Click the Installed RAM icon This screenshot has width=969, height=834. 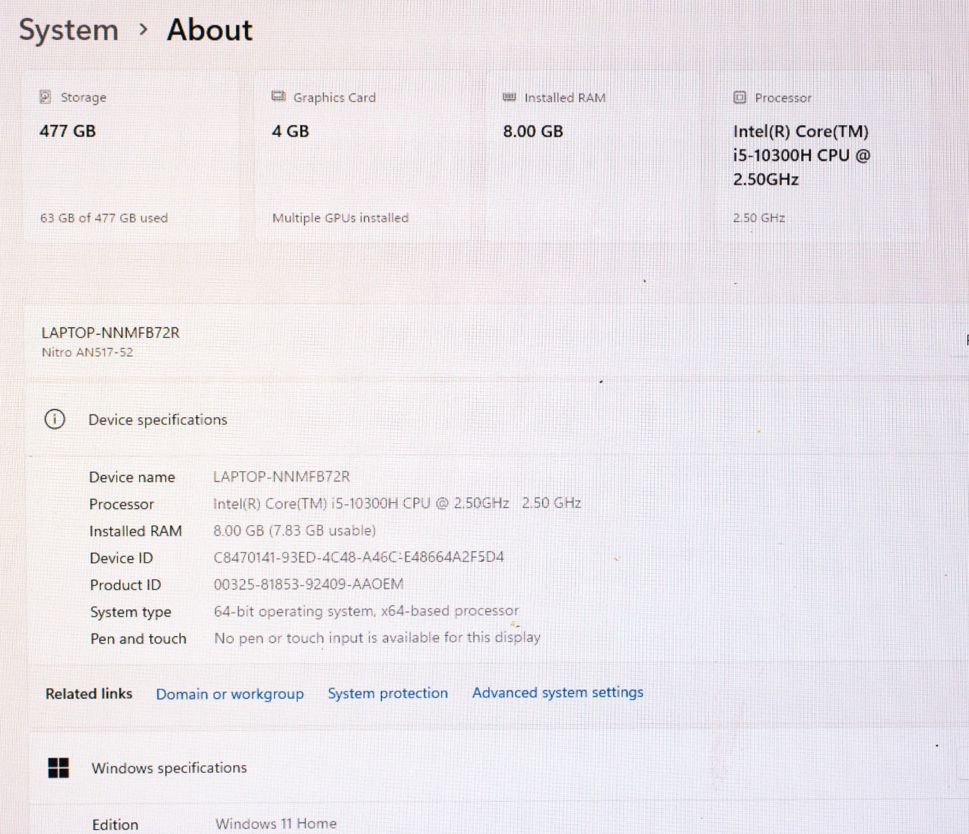(x=509, y=97)
